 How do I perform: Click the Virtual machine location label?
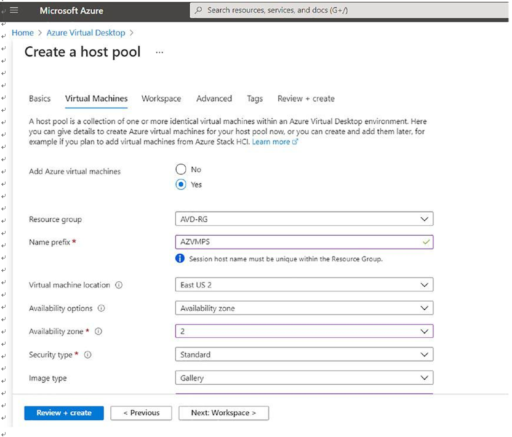click(69, 285)
